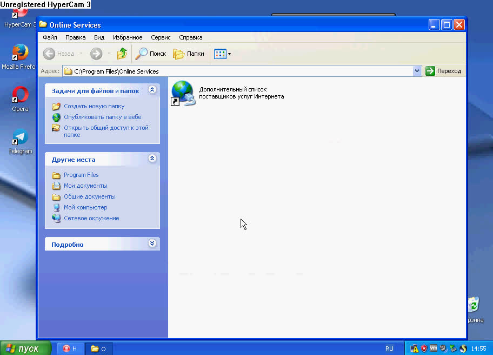Open the Views icon in the toolbar

click(221, 54)
